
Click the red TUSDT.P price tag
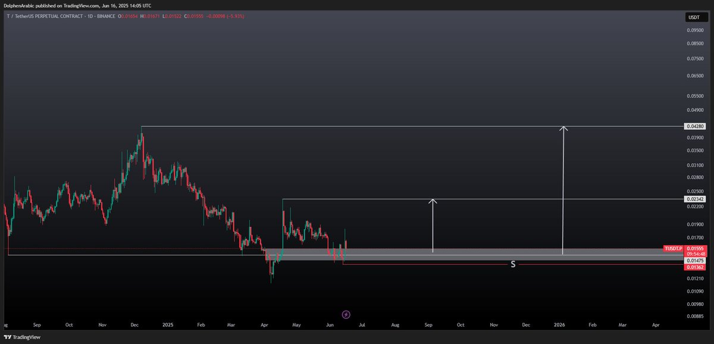tap(673, 249)
